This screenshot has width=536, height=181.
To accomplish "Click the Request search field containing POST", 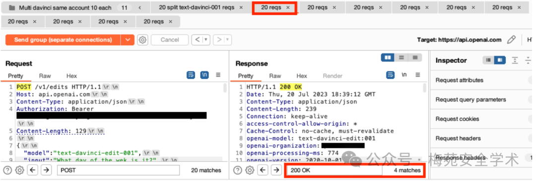I will pyautogui.click(x=118, y=170).
